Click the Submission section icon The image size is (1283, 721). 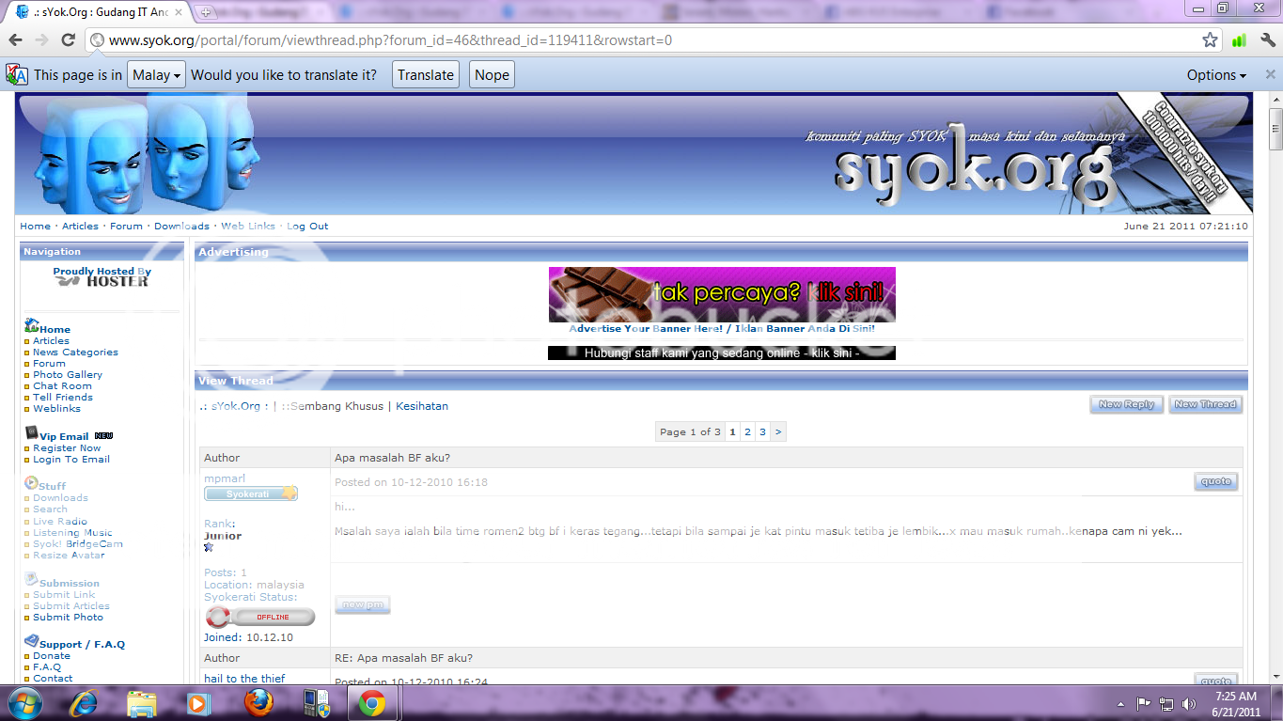point(31,581)
